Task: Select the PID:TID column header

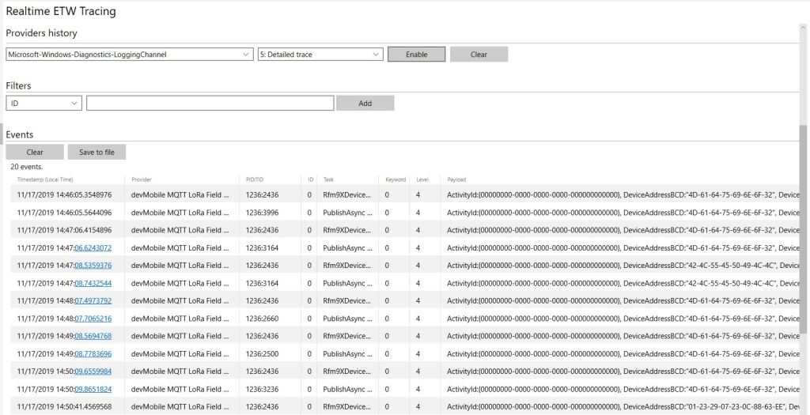Action: (256, 179)
